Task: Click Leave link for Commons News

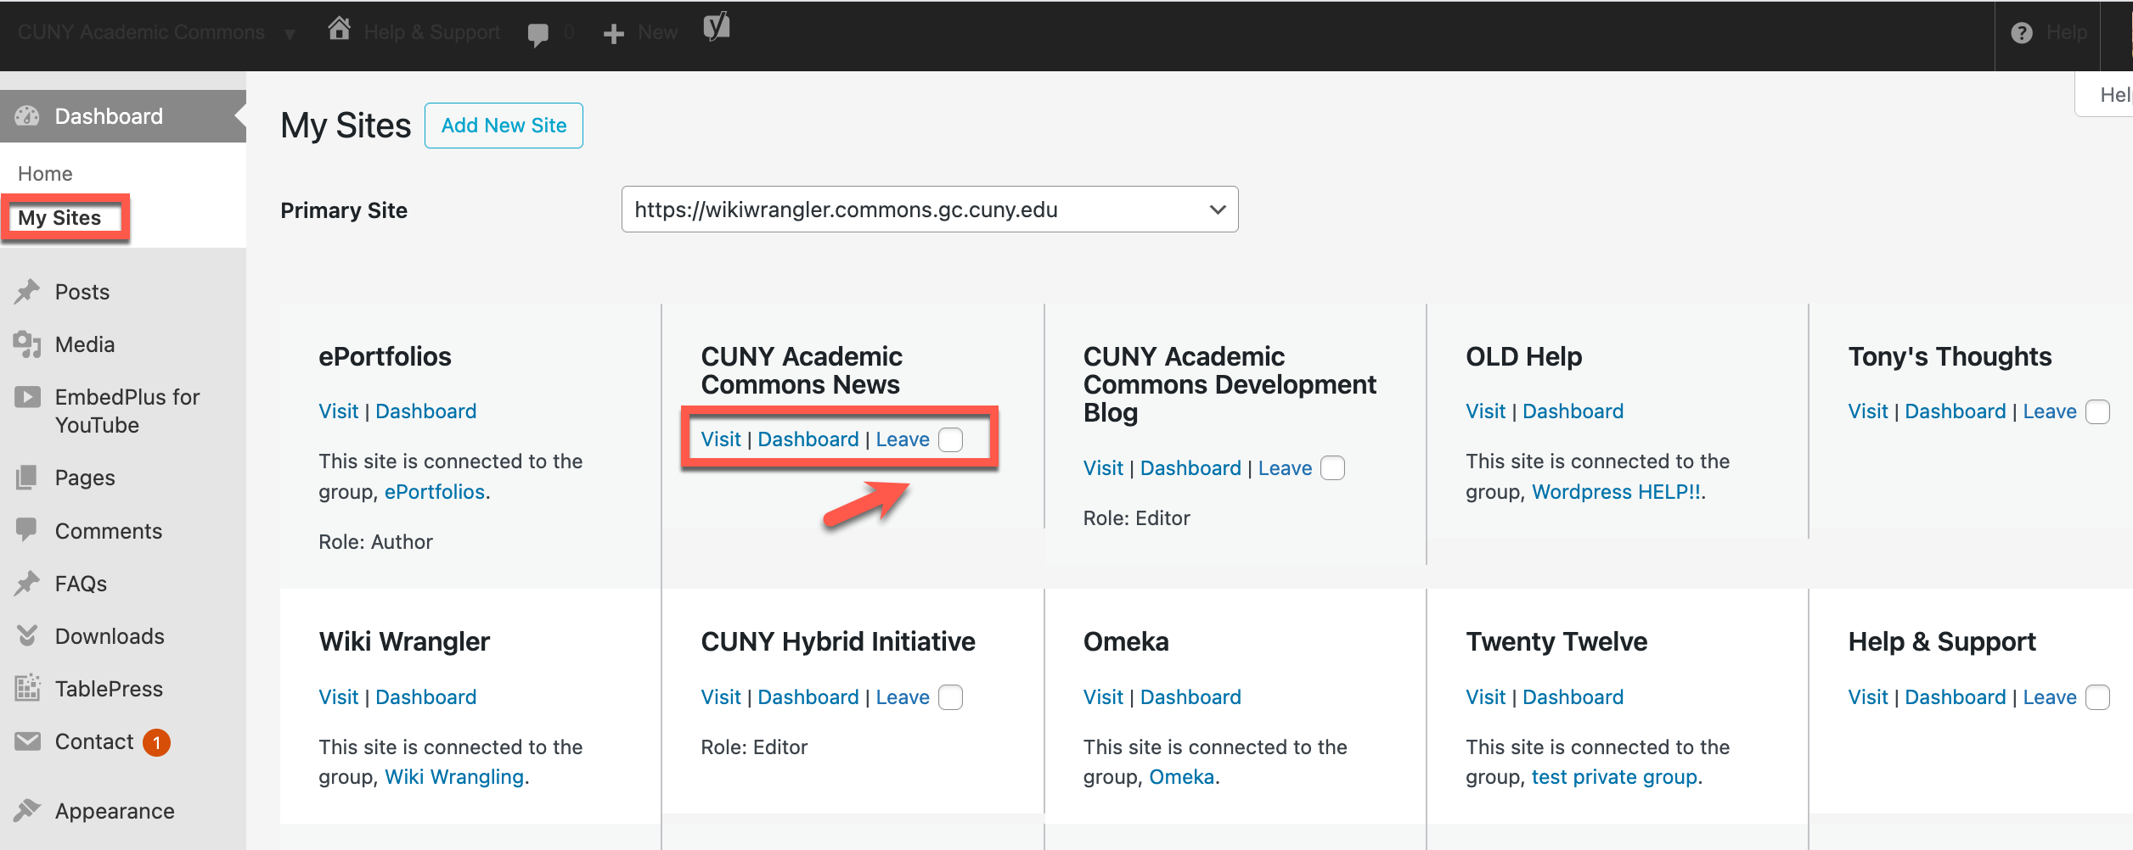Action: coord(903,439)
